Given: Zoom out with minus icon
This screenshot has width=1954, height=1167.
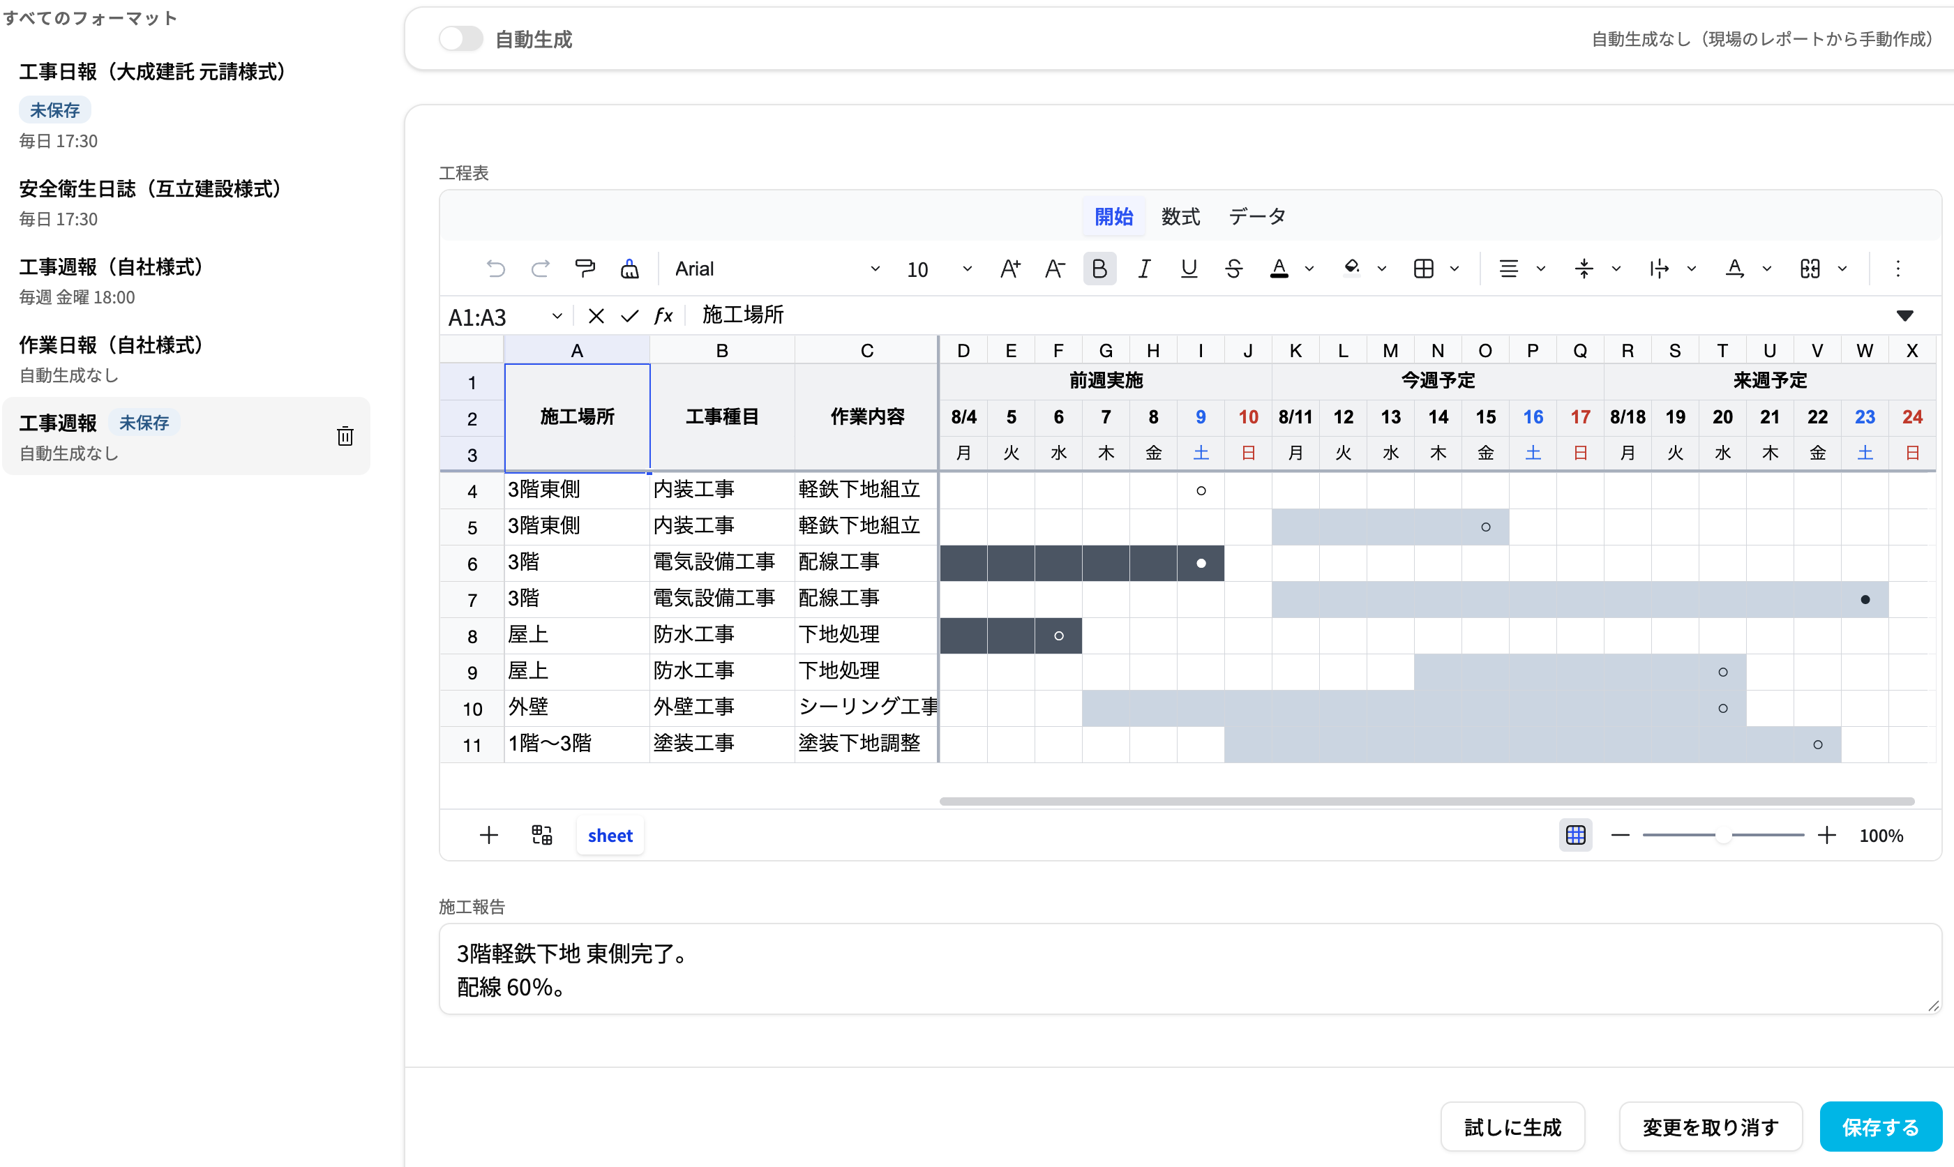Looking at the screenshot, I should click(x=1621, y=835).
